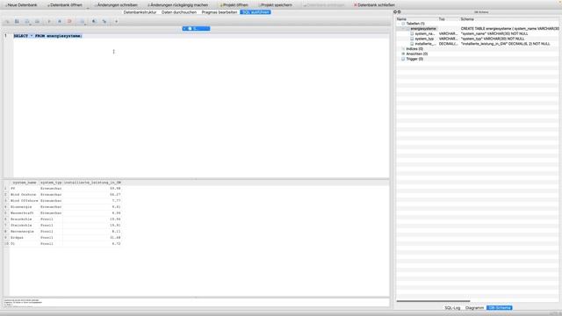Click the "Bioenergie" result cell
562x316 pixels.
[24, 207]
